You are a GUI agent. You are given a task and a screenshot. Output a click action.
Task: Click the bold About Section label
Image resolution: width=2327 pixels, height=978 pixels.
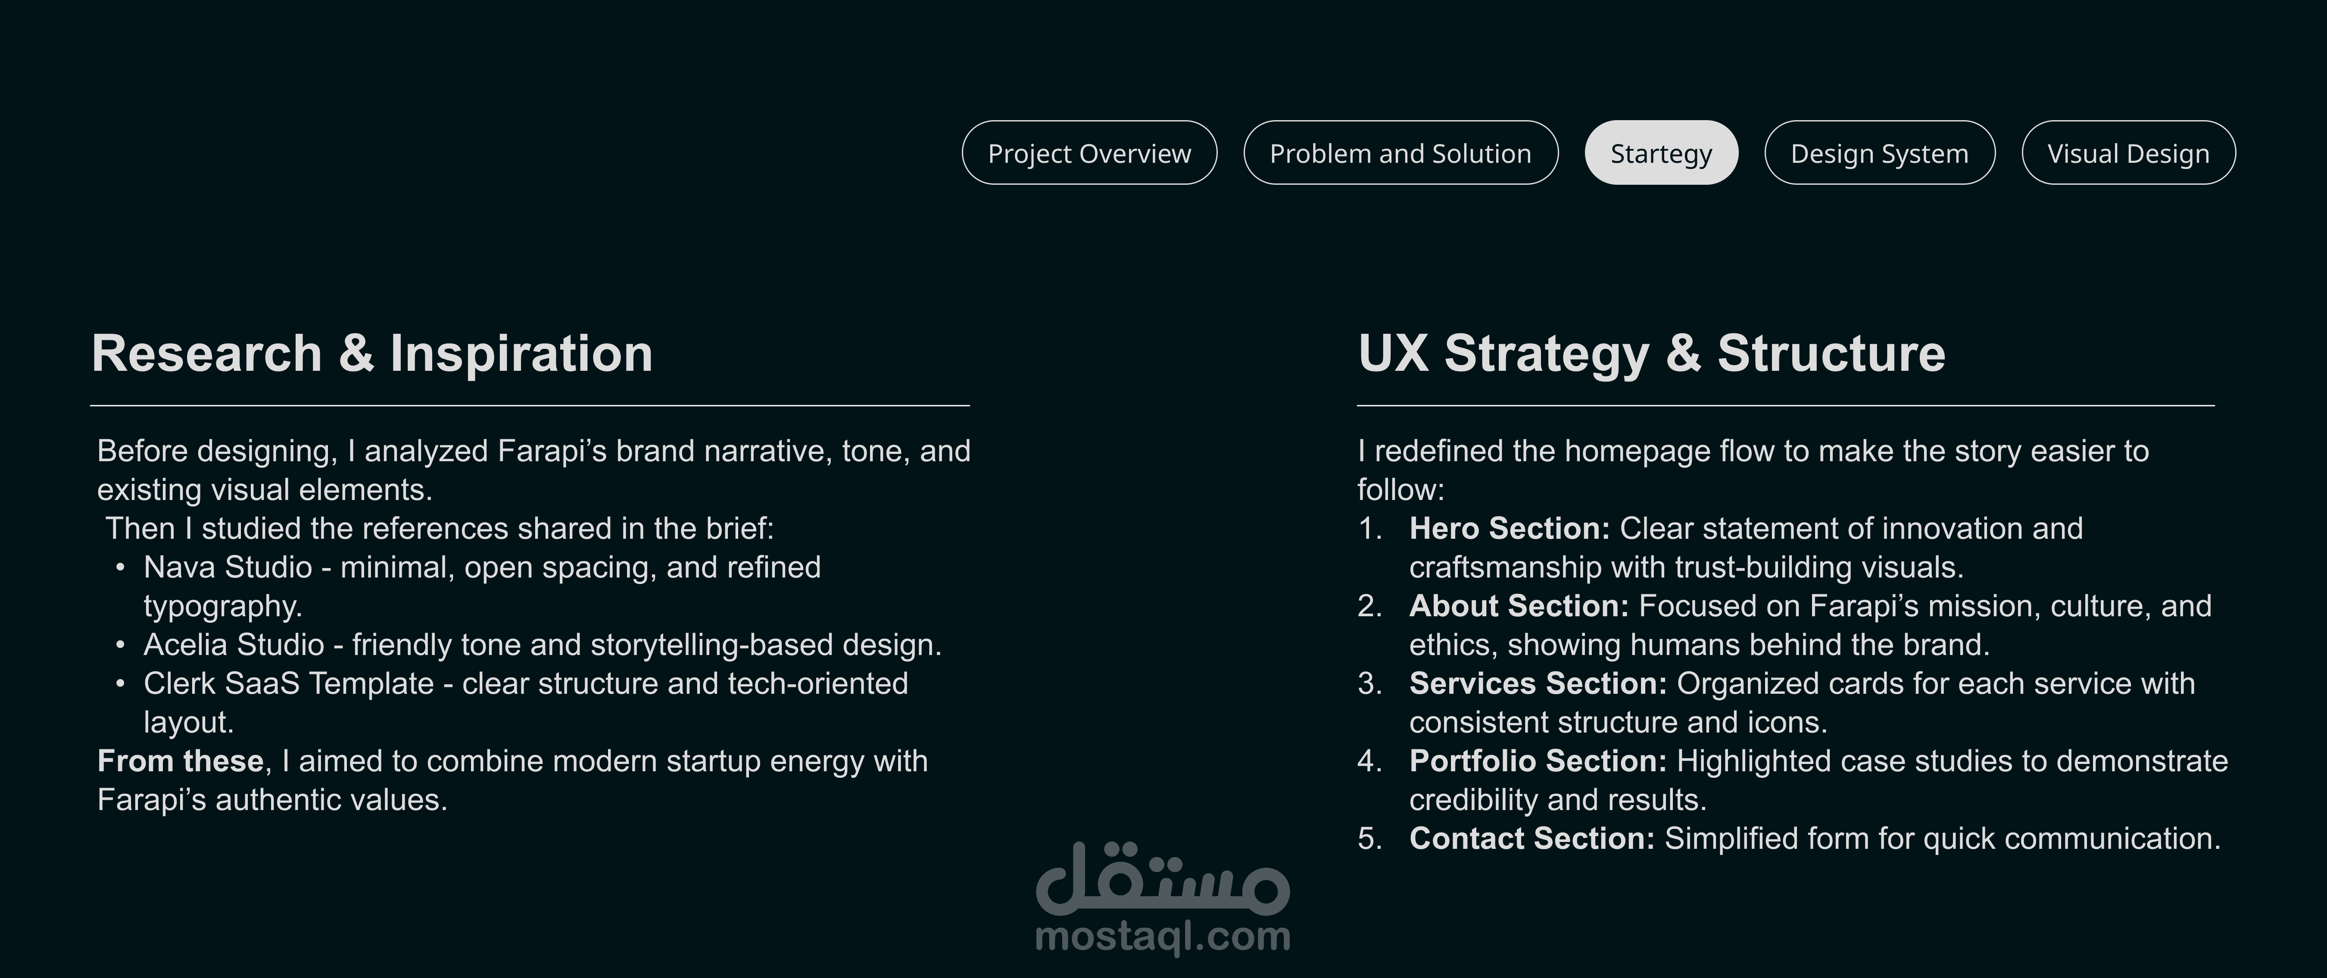tap(1519, 606)
